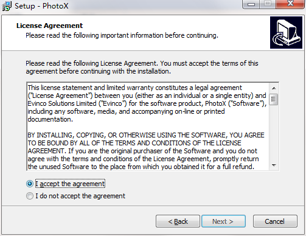
Task: Click the license scrollbar down arrow
Action: tap(274, 165)
